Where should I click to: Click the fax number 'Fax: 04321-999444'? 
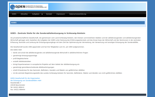(x=18, y=89)
